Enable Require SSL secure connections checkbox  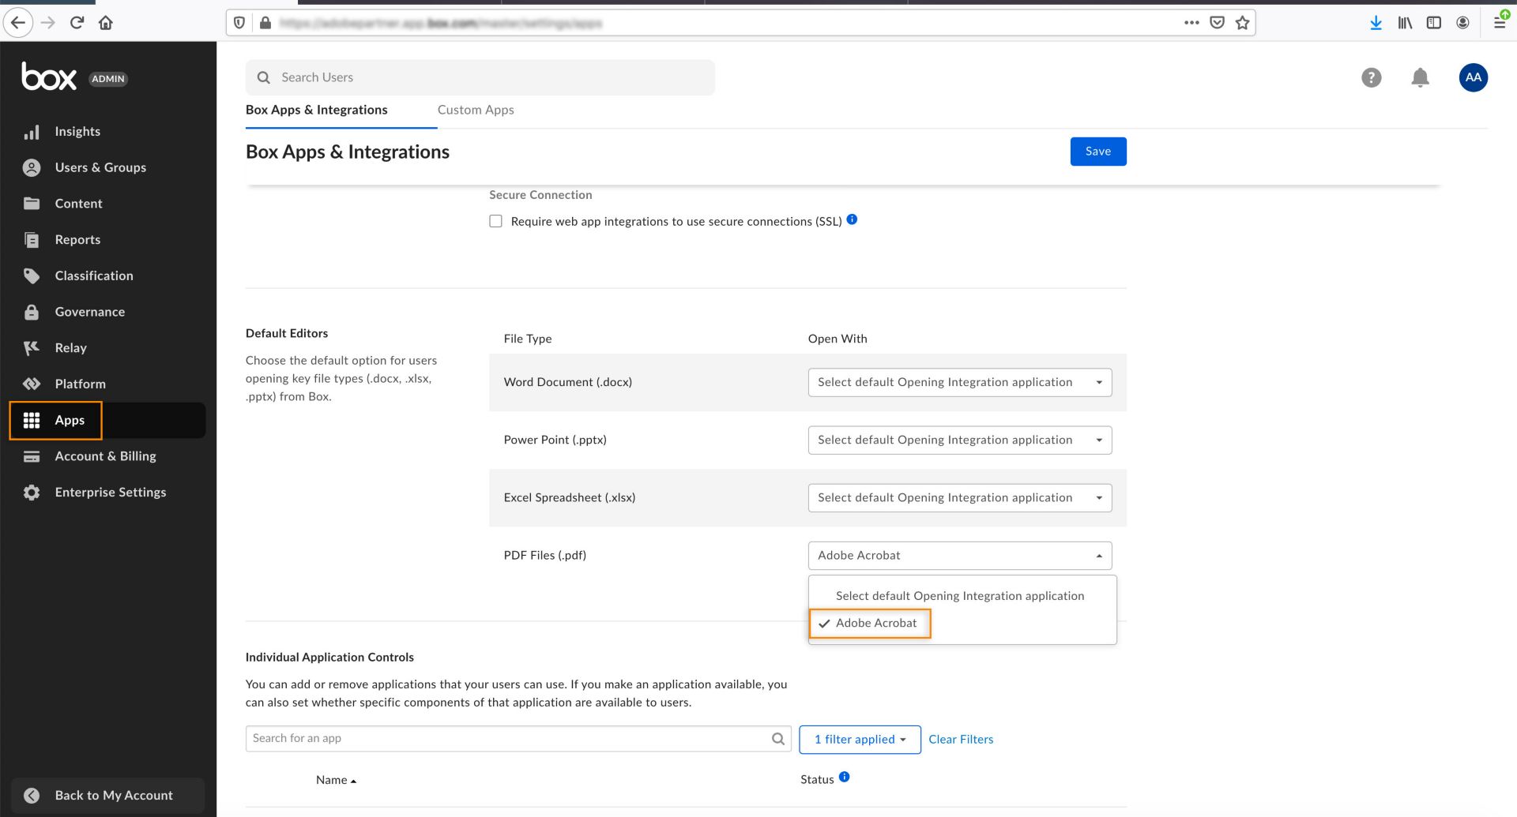[495, 222]
